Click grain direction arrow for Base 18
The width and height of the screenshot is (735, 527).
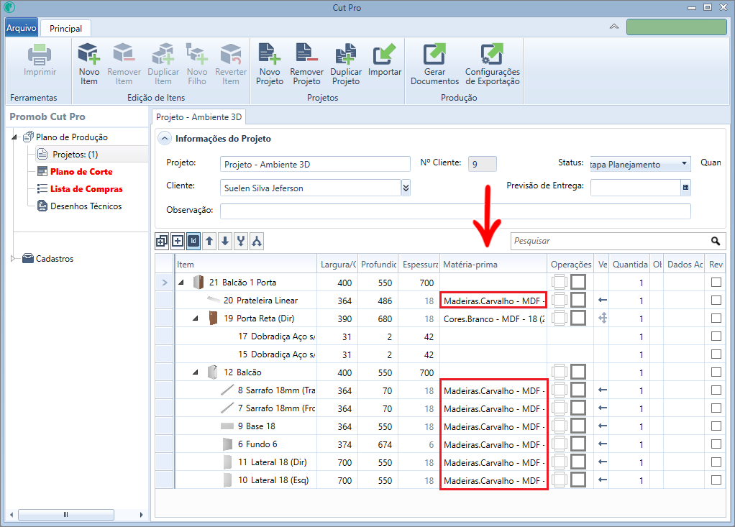603,426
